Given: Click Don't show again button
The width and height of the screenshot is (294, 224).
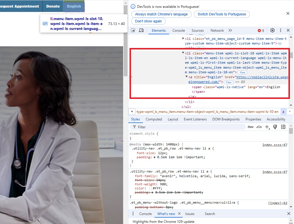Looking at the screenshot, I should pyautogui.click(x=148, y=21).
